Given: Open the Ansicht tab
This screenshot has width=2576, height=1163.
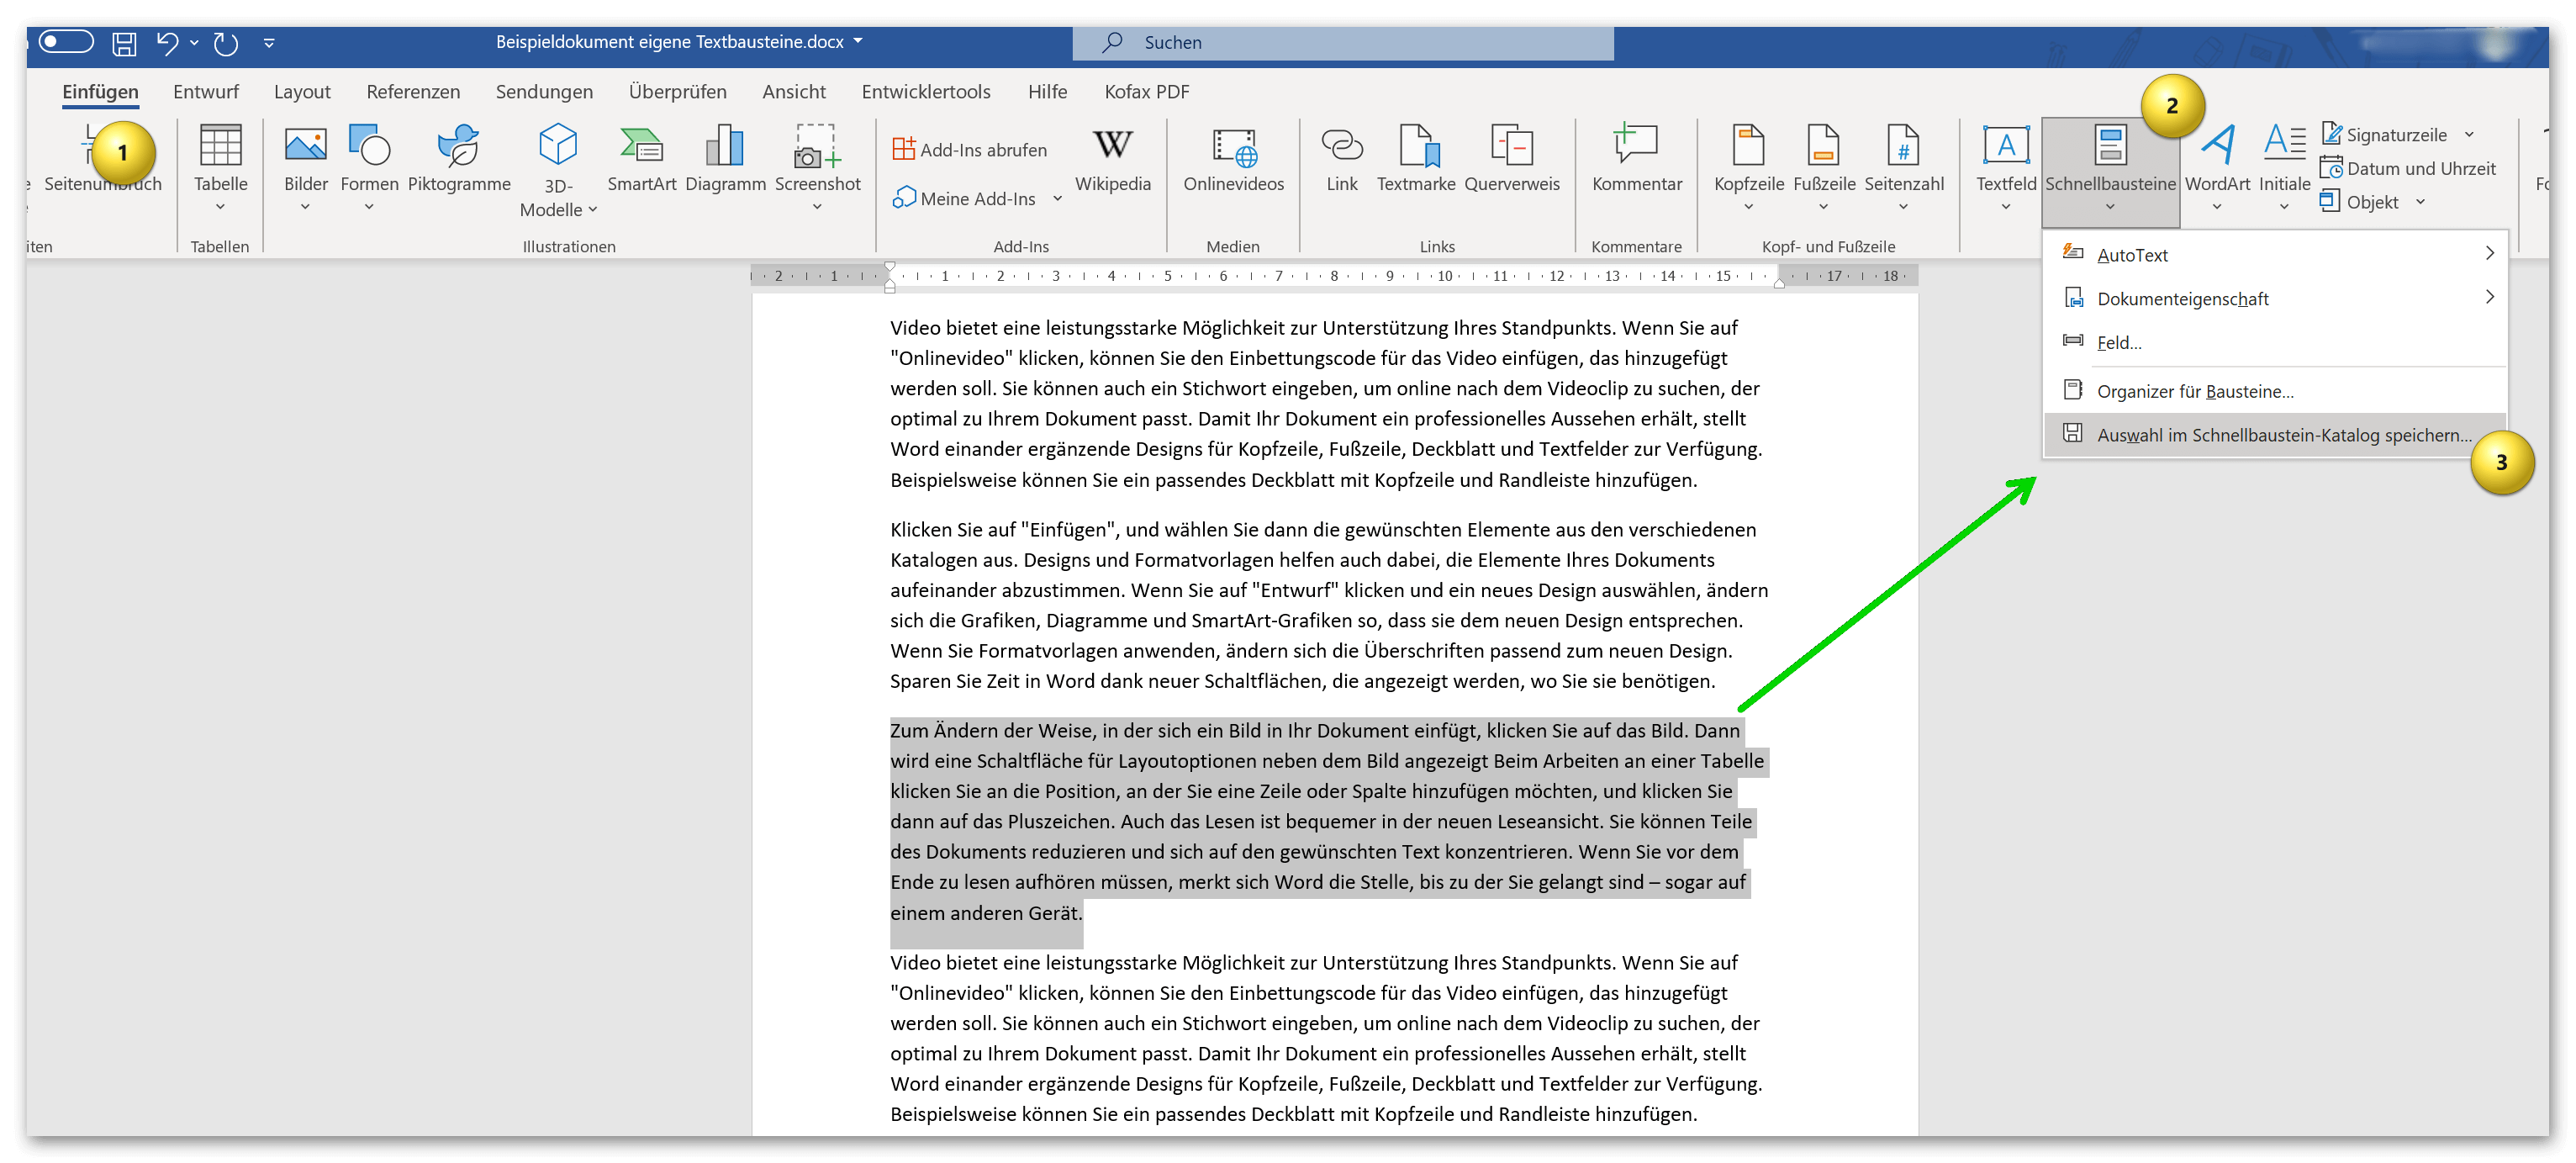Looking at the screenshot, I should tap(793, 92).
